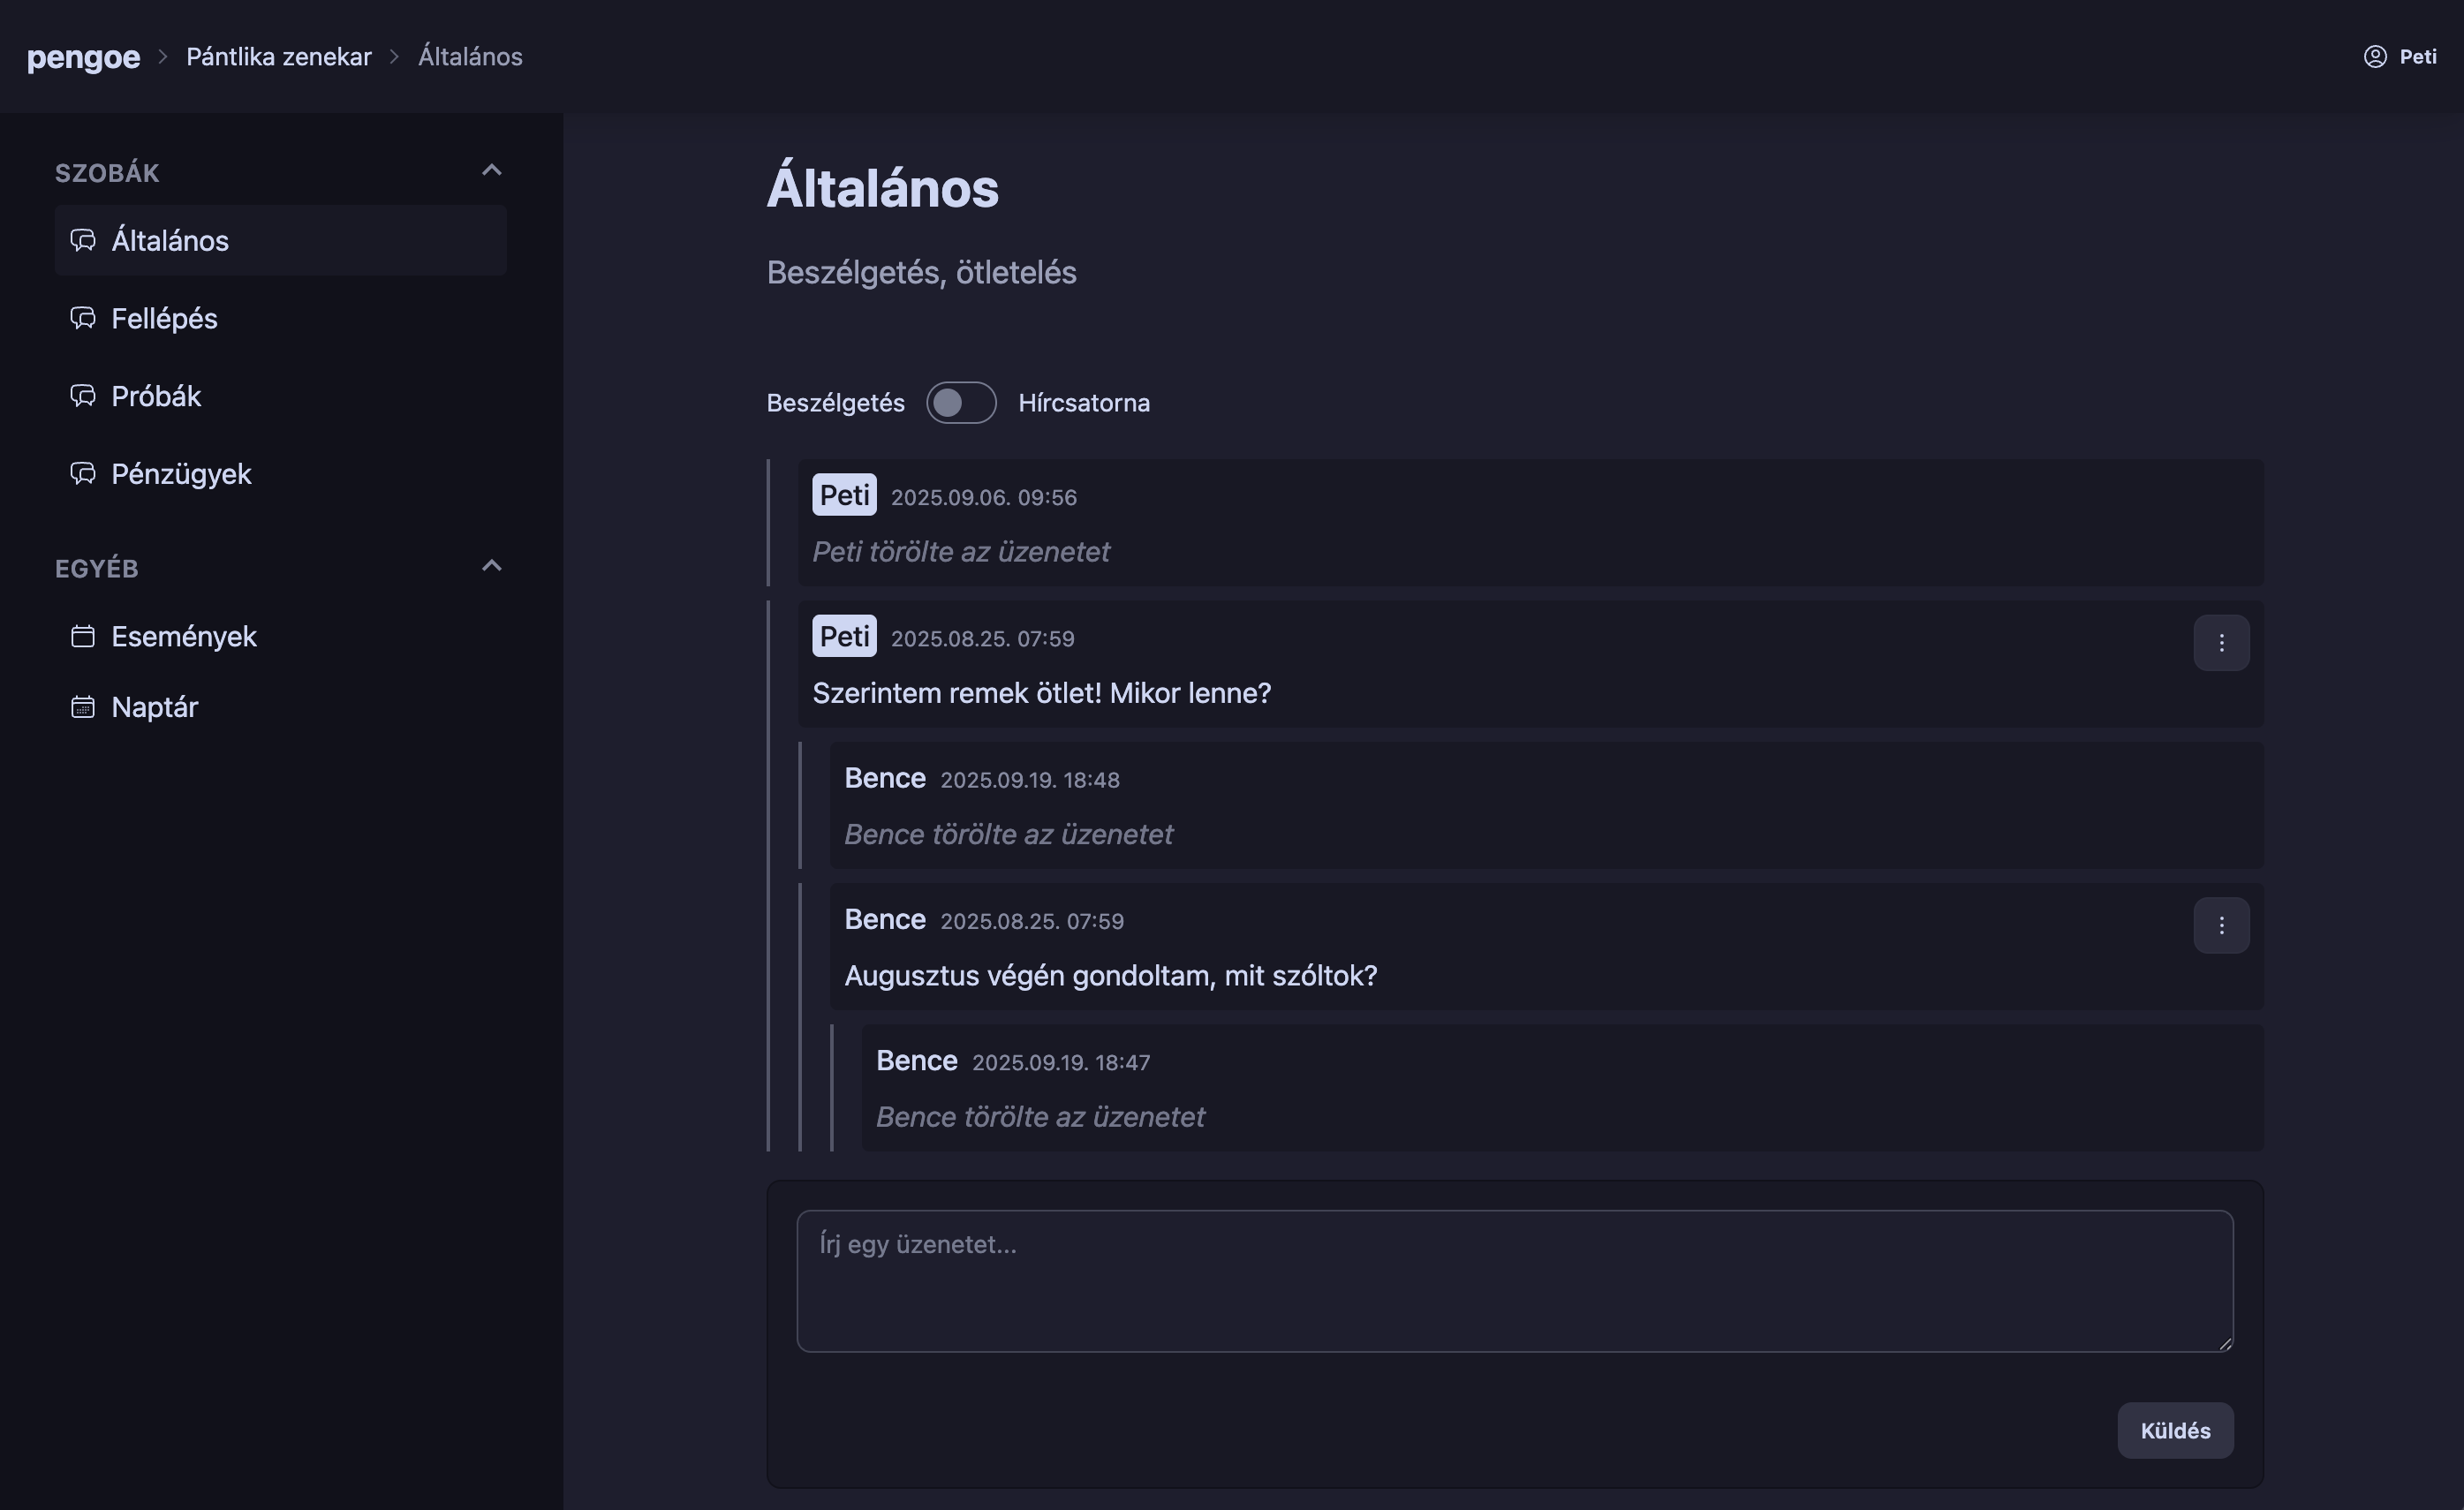This screenshot has height=1510, width=2464.
Task: Open the Fellépés room
Action: [164, 318]
